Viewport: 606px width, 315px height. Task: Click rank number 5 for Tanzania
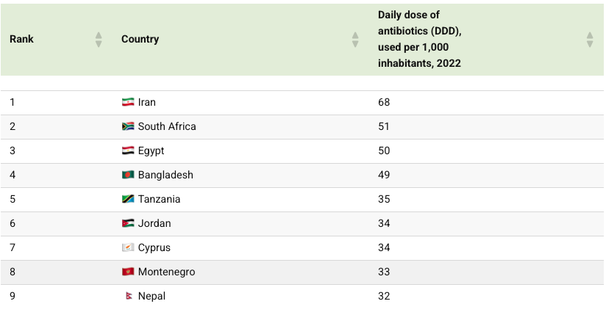[x=13, y=199]
